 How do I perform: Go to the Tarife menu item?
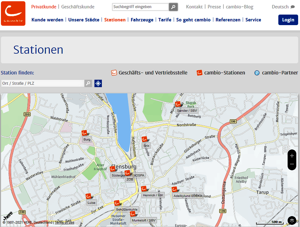tap(165, 20)
